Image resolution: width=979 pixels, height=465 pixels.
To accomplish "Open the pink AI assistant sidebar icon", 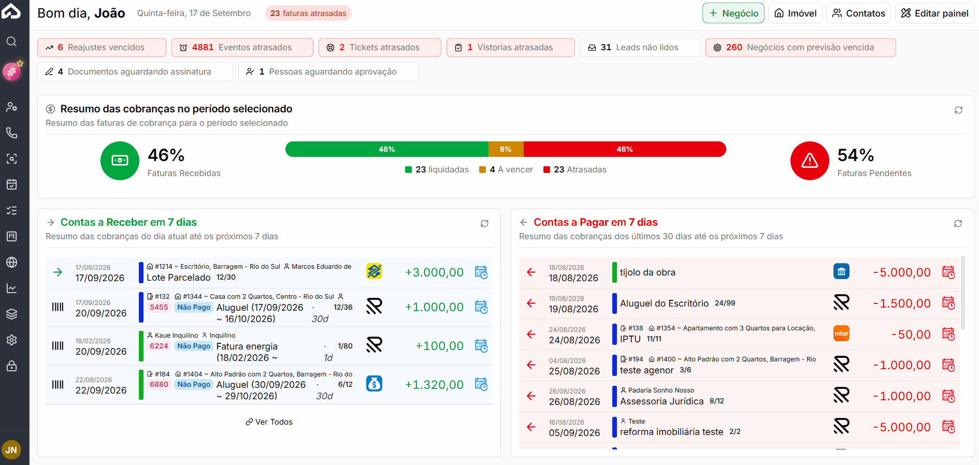I will [x=11, y=71].
